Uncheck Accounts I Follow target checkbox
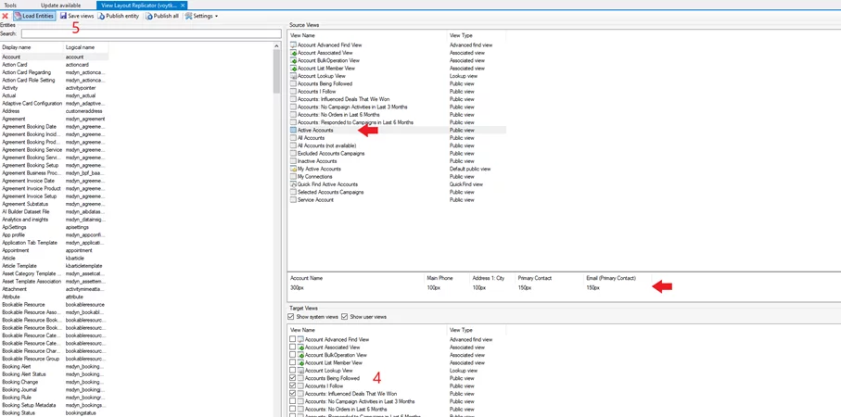The width and height of the screenshot is (841, 417). (x=292, y=385)
